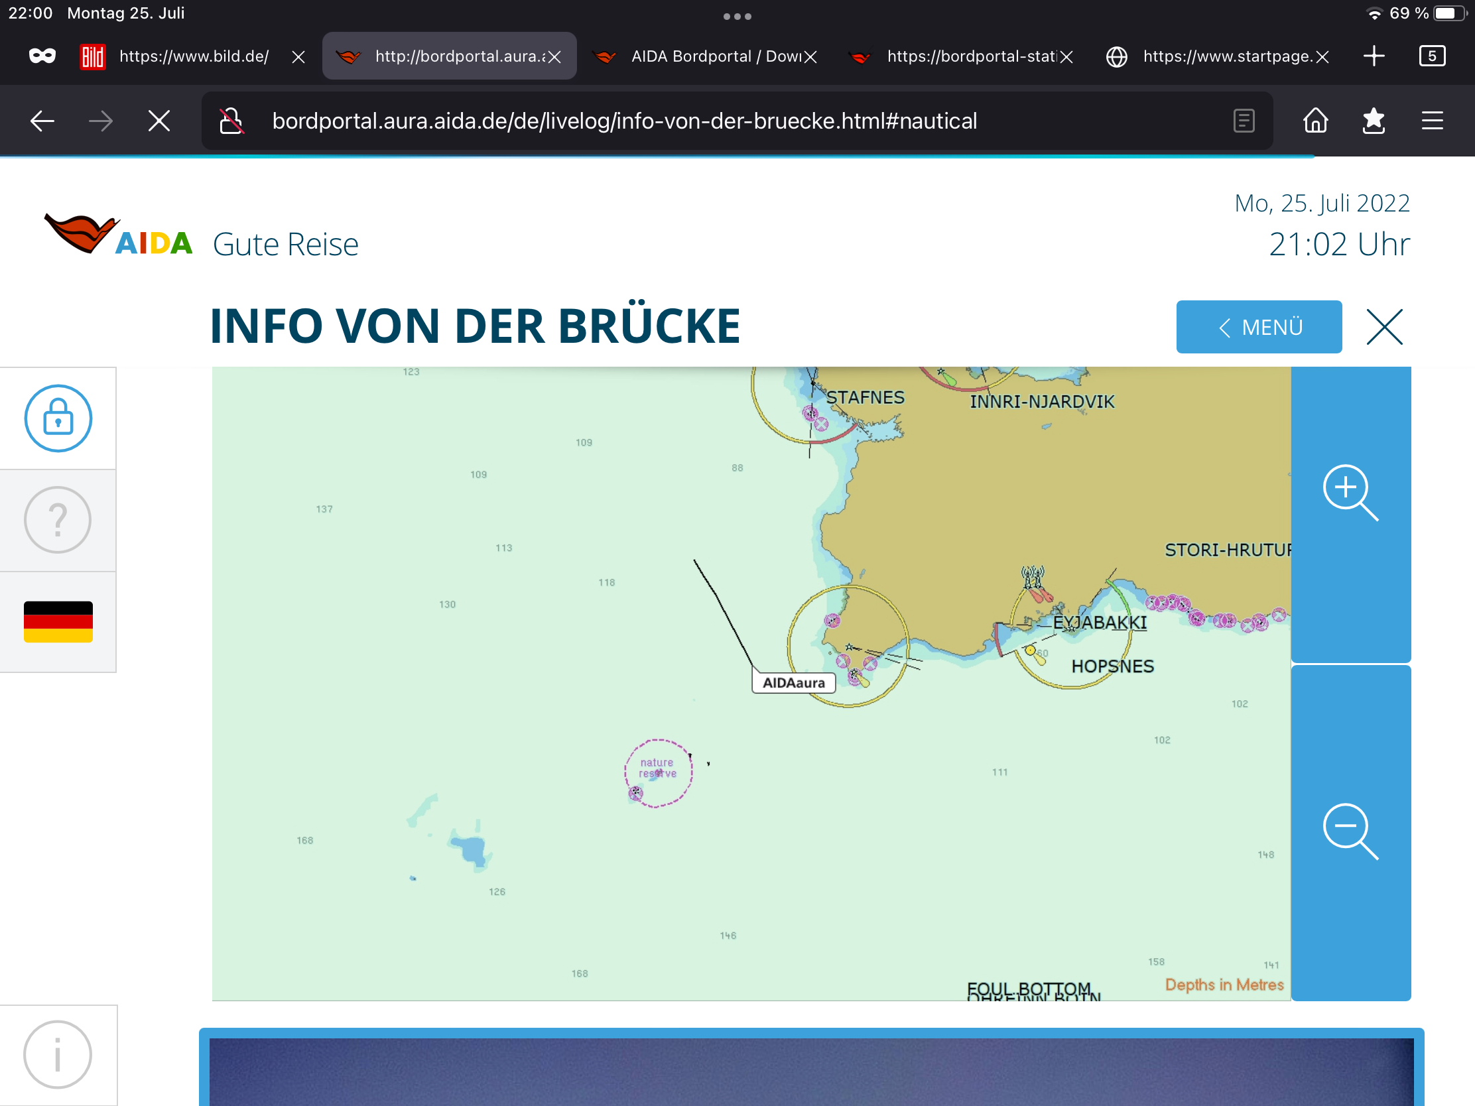Tap the Wi-Fi status icon
The height and width of the screenshot is (1106, 1475).
tap(1374, 13)
